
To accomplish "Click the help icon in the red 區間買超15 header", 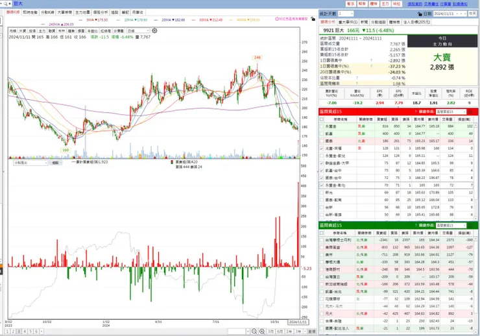I will click(416, 112).
